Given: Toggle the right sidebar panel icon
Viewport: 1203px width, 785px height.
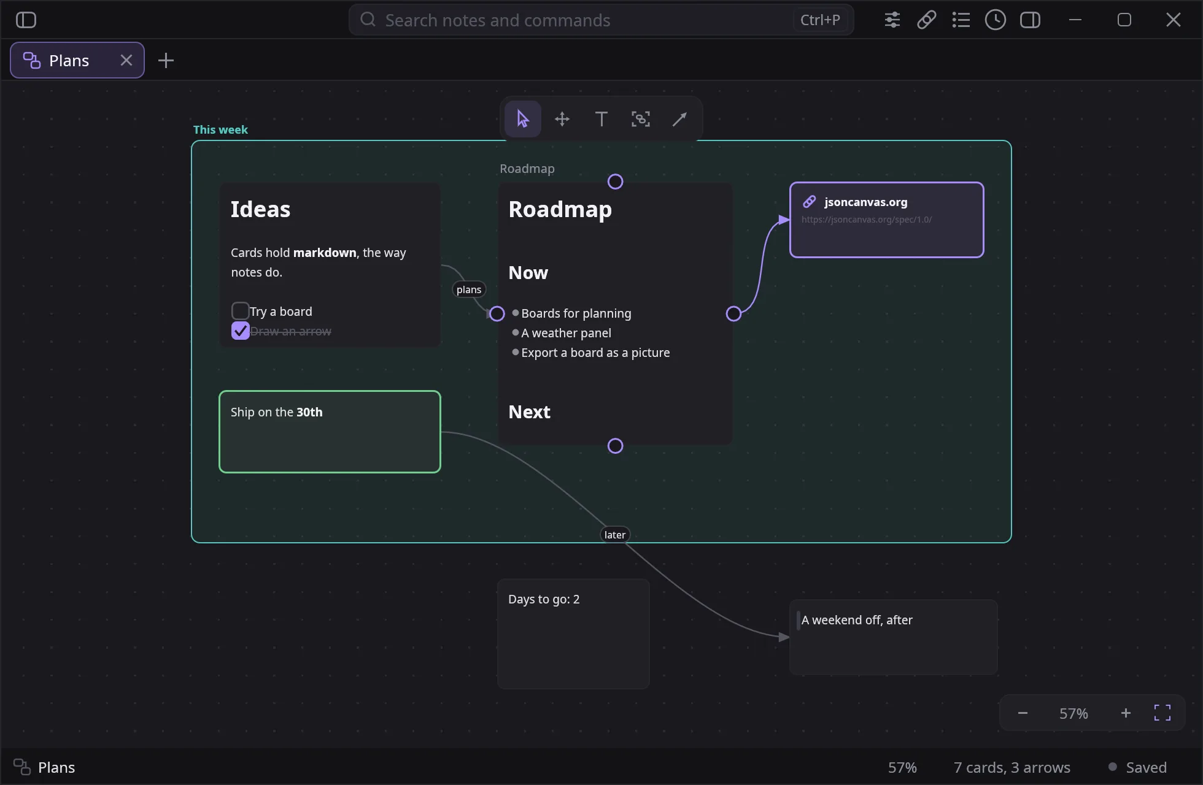Looking at the screenshot, I should click(x=1030, y=20).
